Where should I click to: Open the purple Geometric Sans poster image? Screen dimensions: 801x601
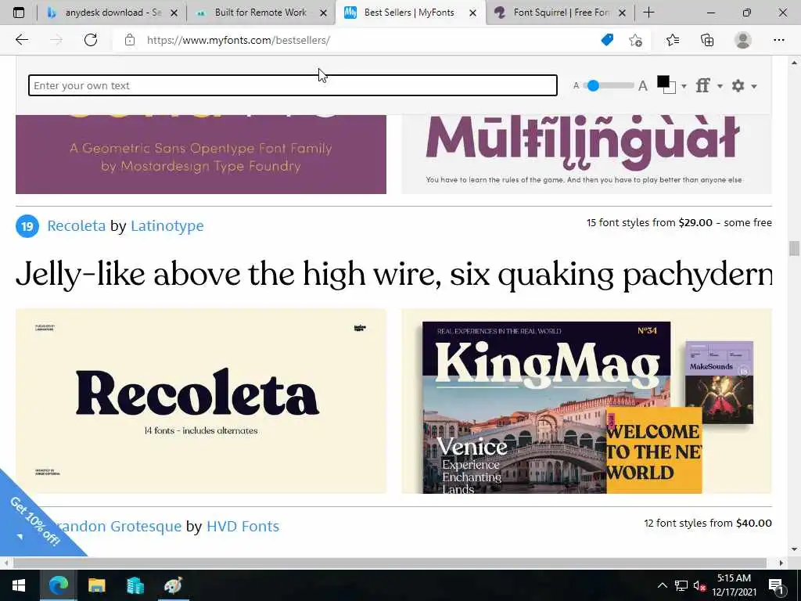201,154
